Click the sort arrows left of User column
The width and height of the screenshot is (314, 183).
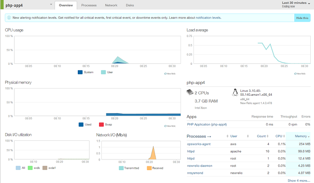[x=227, y=136]
